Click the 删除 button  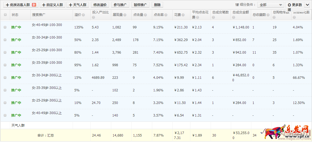(x=157, y=5)
